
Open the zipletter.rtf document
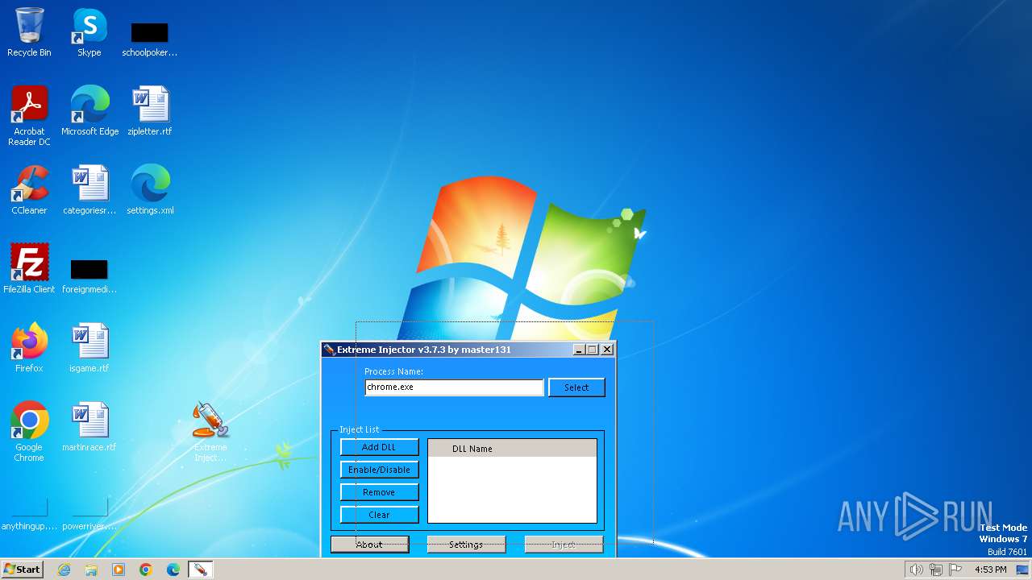click(x=150, y=110)
